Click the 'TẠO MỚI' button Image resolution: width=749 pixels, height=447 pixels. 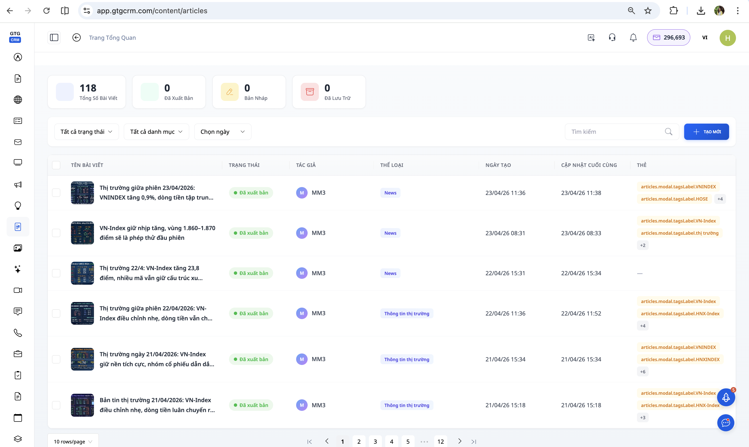coord(706,132)
